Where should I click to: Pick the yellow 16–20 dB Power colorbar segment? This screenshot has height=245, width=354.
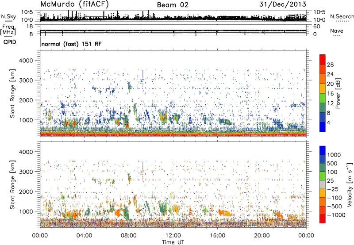tap(323, 88)
